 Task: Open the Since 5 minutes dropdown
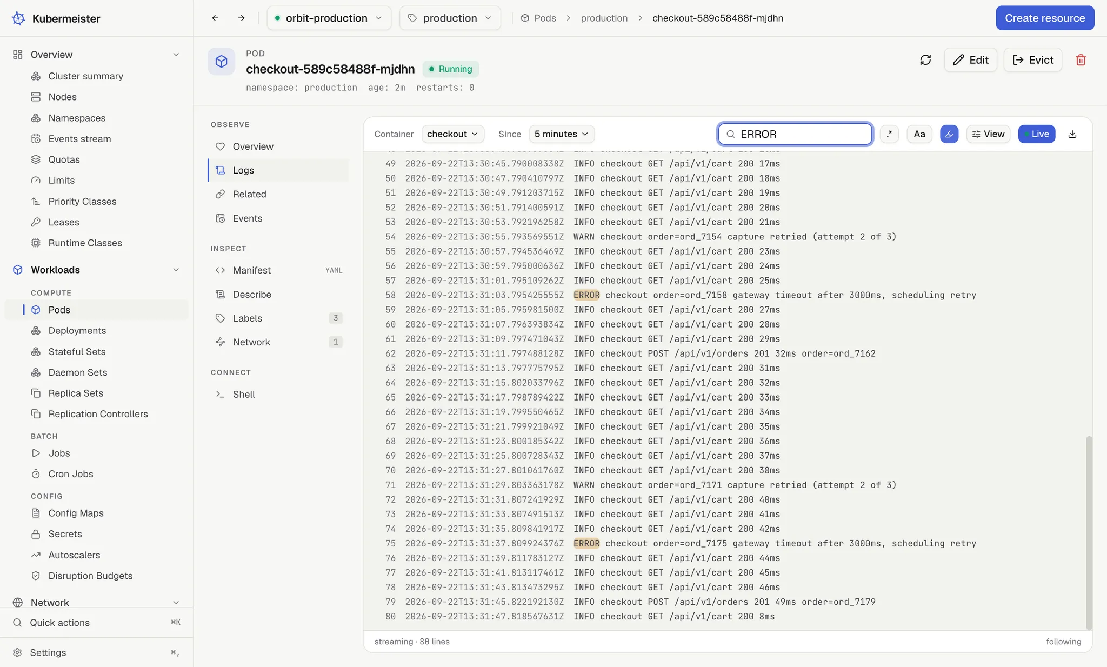point(562,134)
